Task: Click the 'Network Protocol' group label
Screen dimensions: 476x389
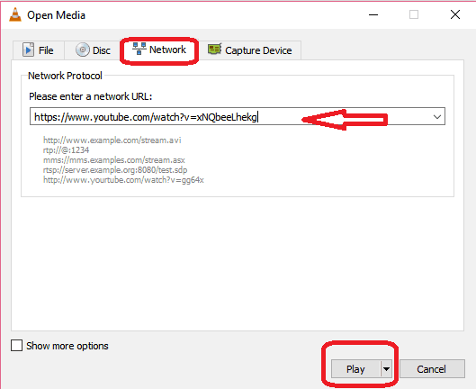Action: click(65, 76)
